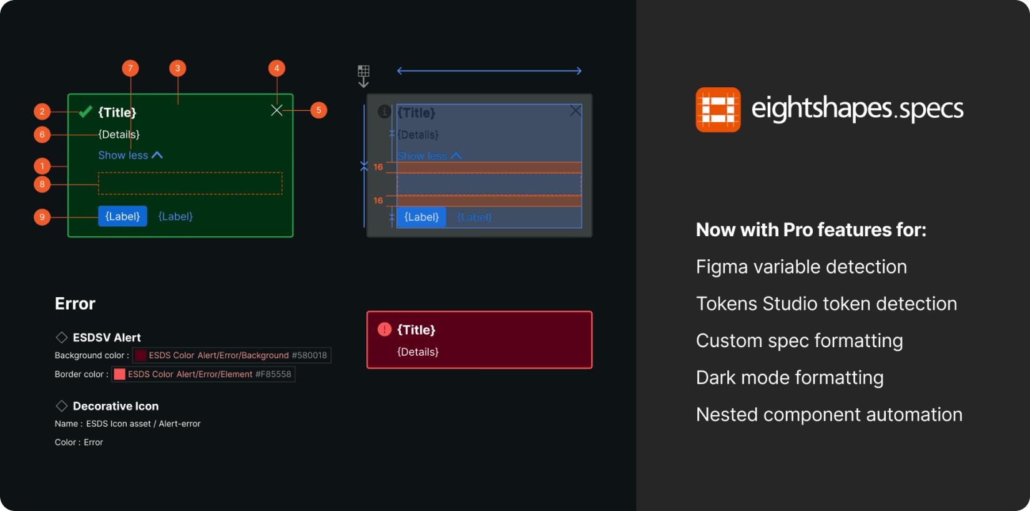Click Tokens Studio token detection text
This screenshot has height=511, width=1030.
pyautogui.click(x=826, y=303)
